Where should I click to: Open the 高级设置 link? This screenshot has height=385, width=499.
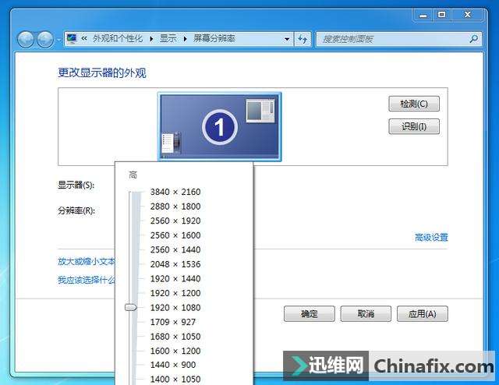tap(431, 238)
